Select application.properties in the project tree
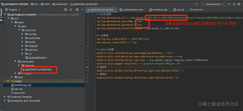Image resolution: width=243 pixels, height=111 pixels. (x=36, y=69)
